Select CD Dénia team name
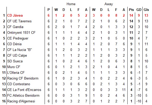The image size is (152, 105). (x=14, y=44)
